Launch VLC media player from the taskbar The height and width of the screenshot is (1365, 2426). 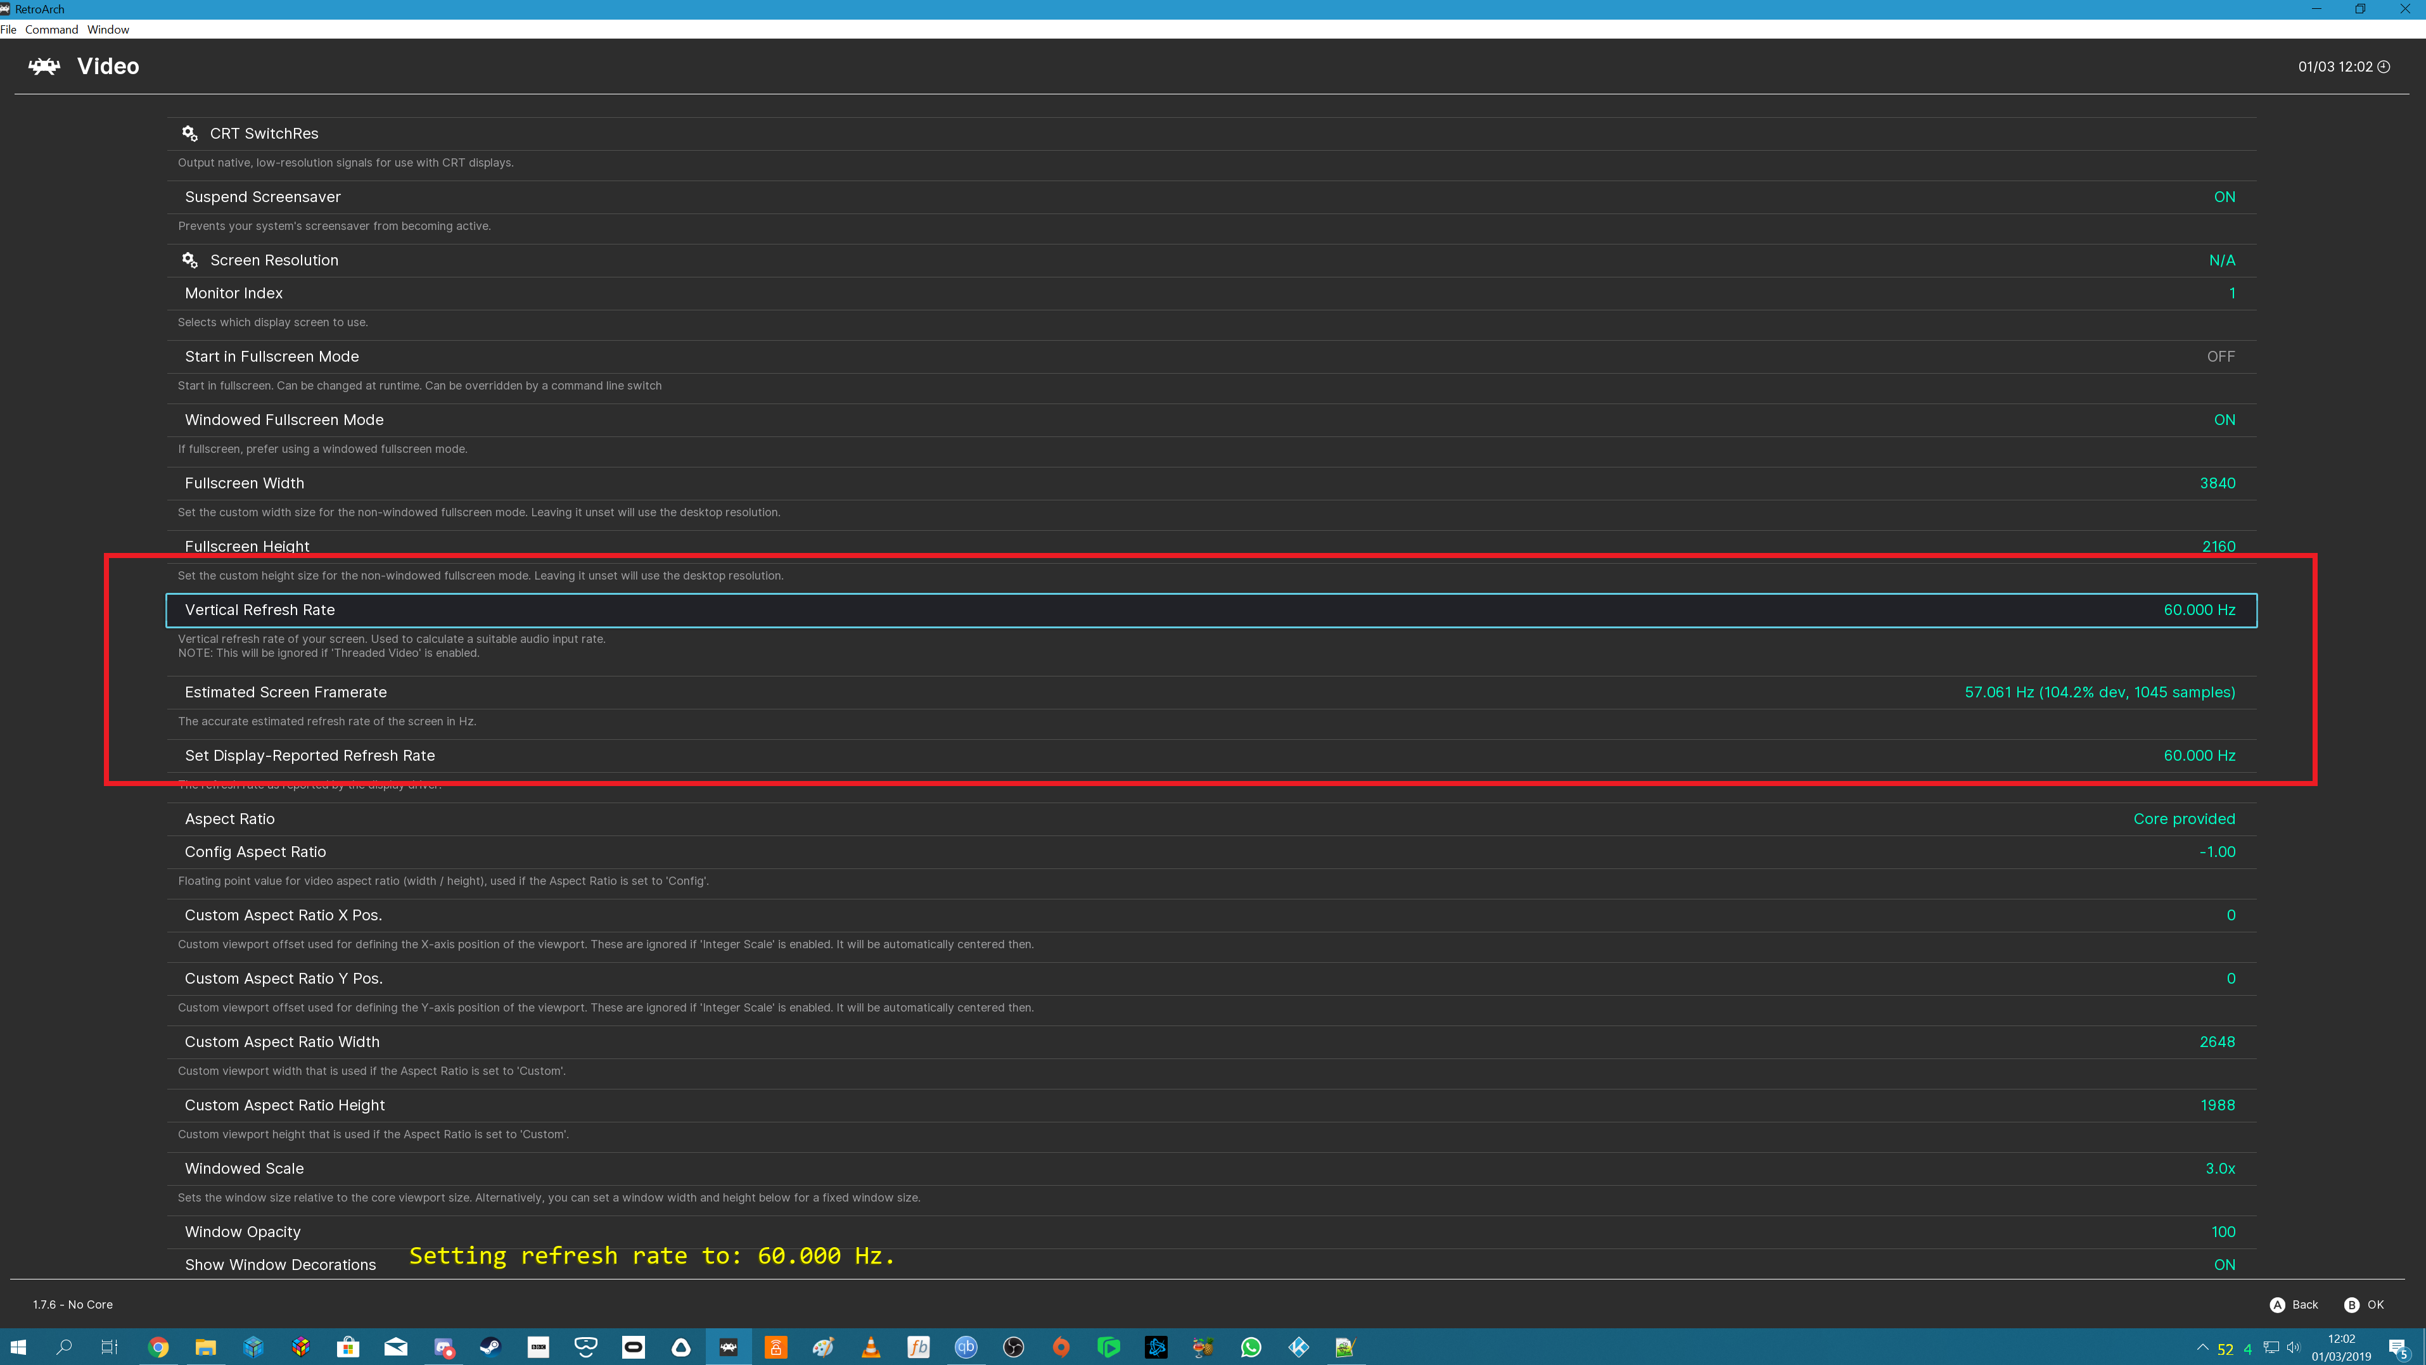pos(871,1347)
